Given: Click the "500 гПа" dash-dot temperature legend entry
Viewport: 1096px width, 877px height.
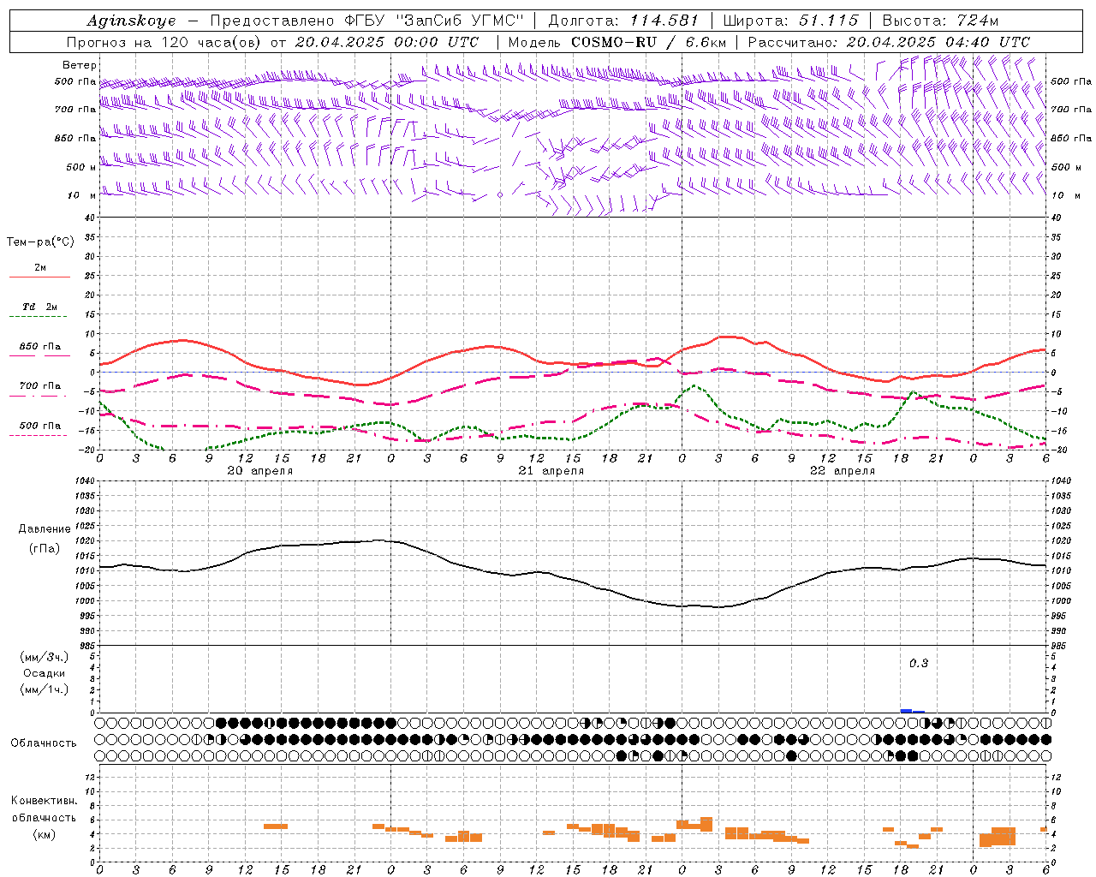Looking at the screenshot, I should click(x=39, y=429).
